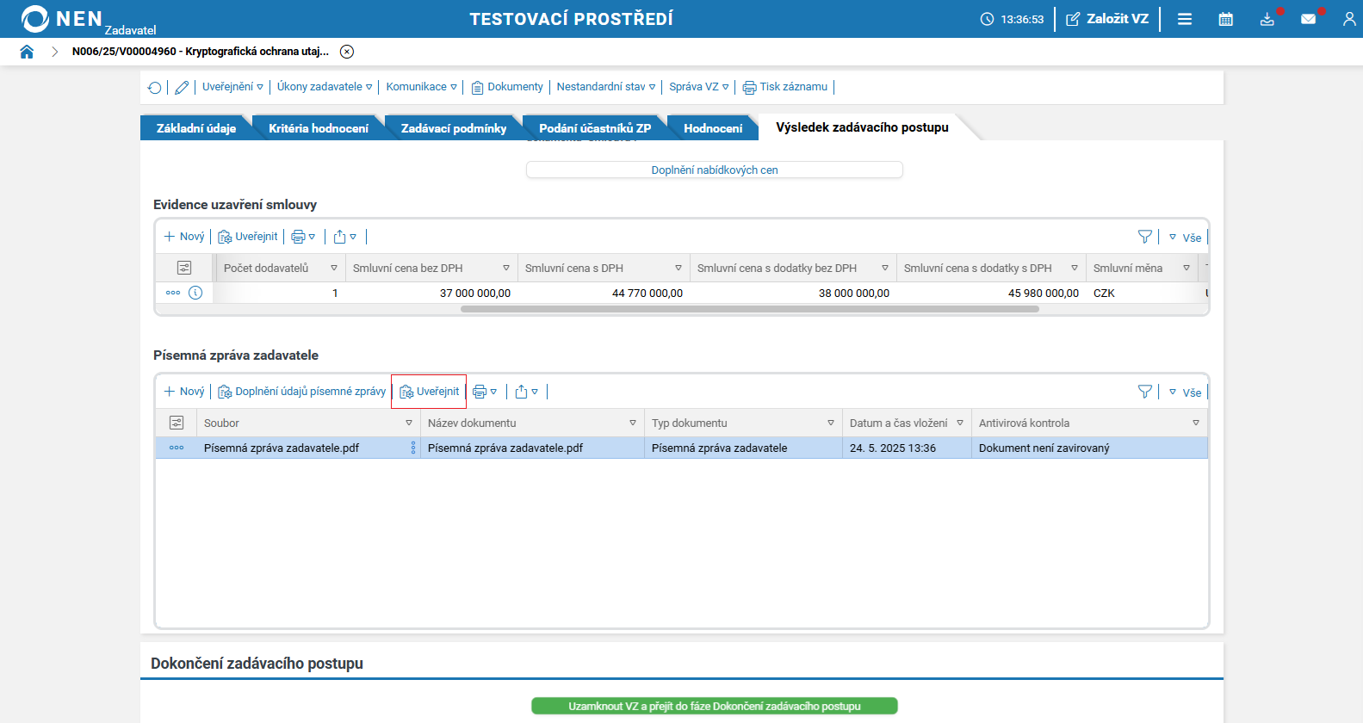Go to the home page icon

(x=27, y=52)
